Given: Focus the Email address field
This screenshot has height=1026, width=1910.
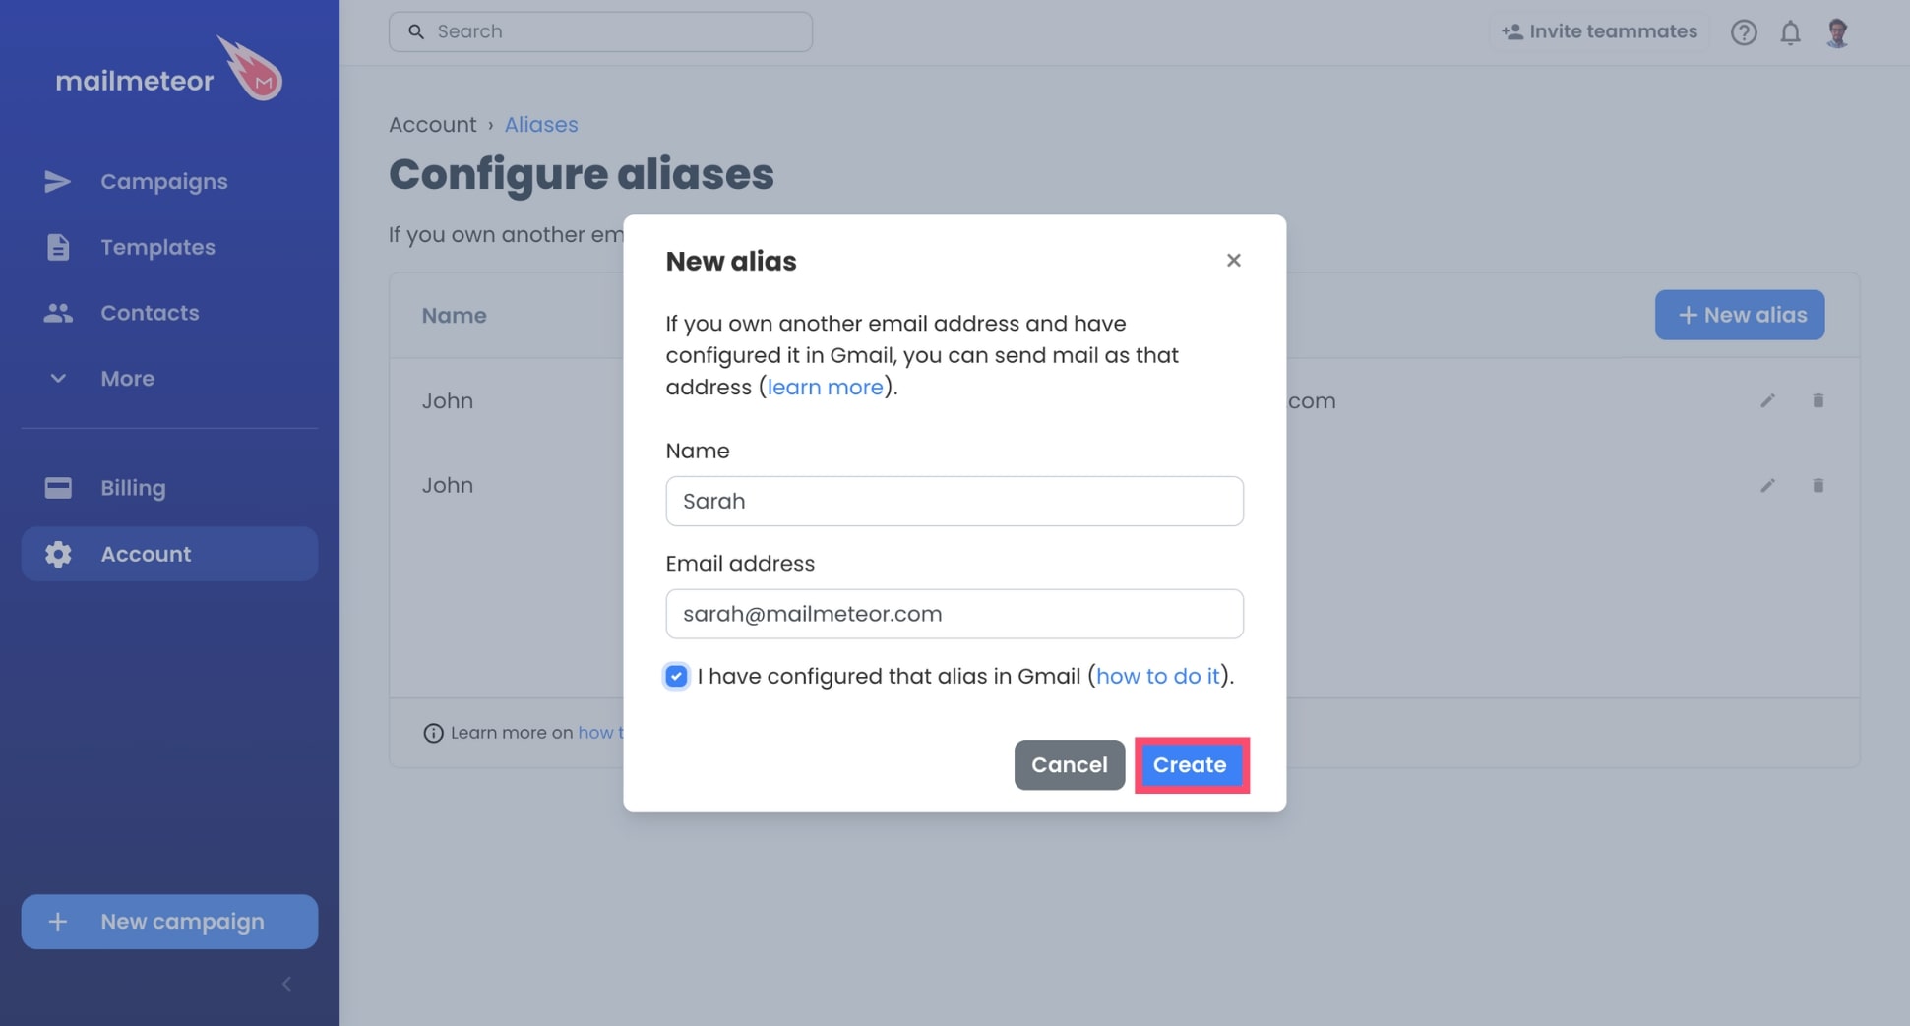Looking at the screenshot, I should [955, 614].
